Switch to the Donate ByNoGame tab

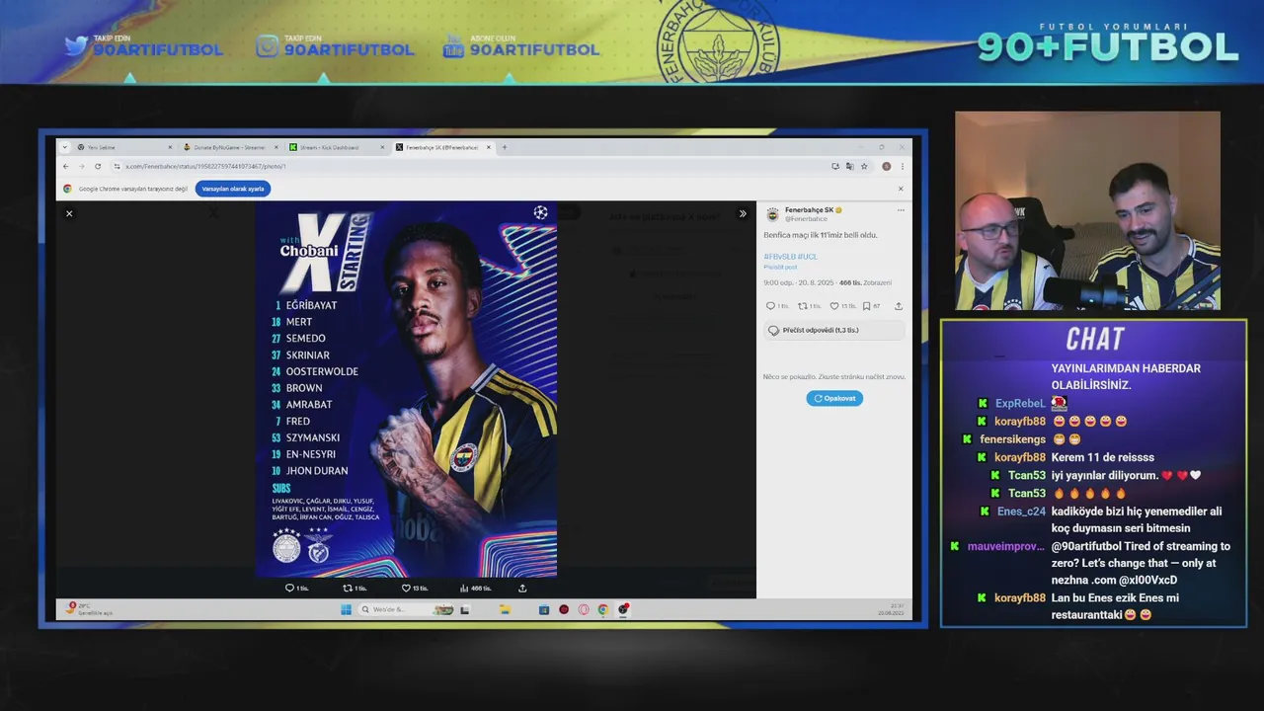pyautogui.click(x=231, y=147)
